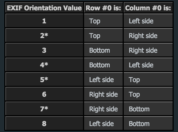178x132 pixels.
Task: Click the orientation value 8 cell
Action: [x=44, y=124]
